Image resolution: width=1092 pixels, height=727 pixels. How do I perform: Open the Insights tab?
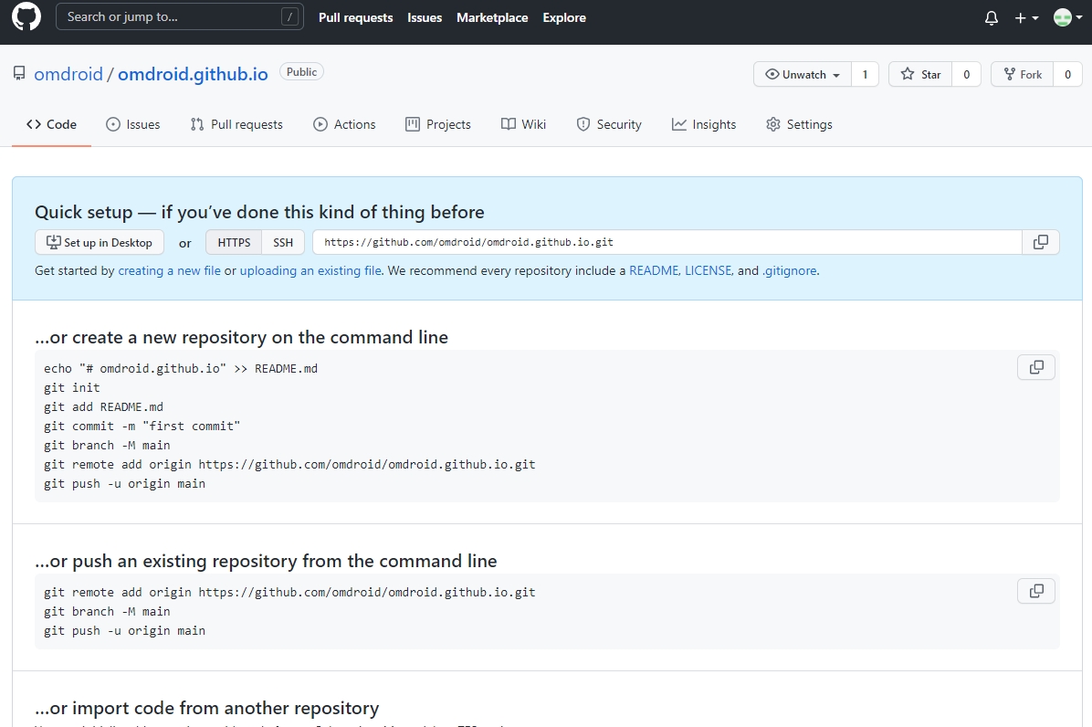tap(704, 124)
